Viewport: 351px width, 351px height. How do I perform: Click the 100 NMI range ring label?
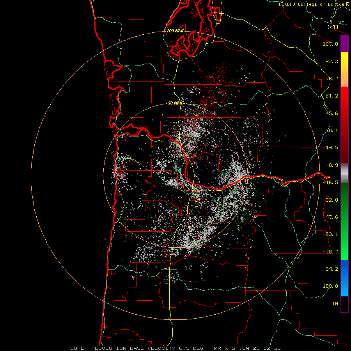[175, 31]
